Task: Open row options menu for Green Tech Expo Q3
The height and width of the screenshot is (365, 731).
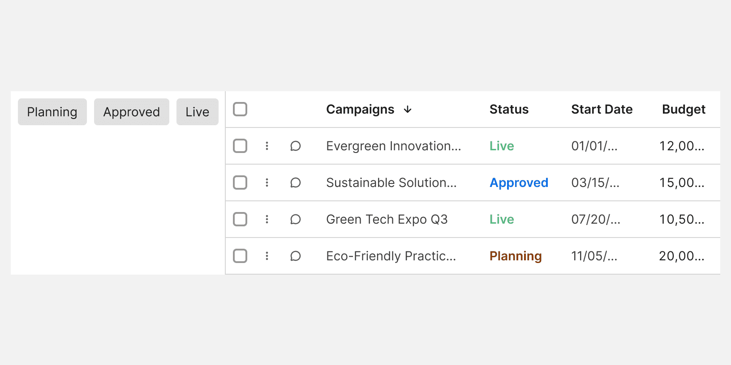Action: [x=267, y=219]
